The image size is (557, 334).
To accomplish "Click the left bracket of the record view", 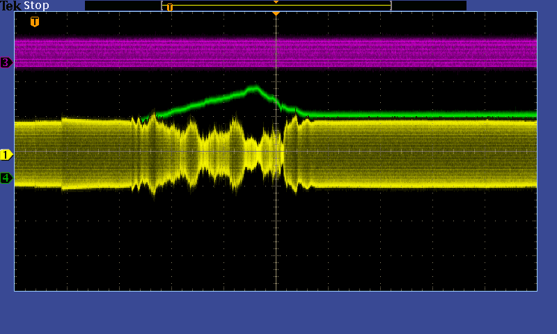I will coord(162,6).
